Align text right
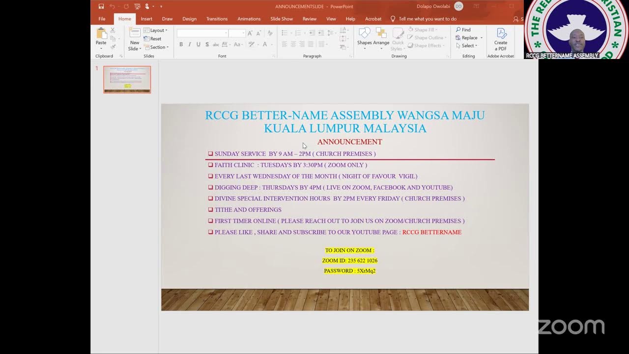629x354 pixels. tap(301, 44)
